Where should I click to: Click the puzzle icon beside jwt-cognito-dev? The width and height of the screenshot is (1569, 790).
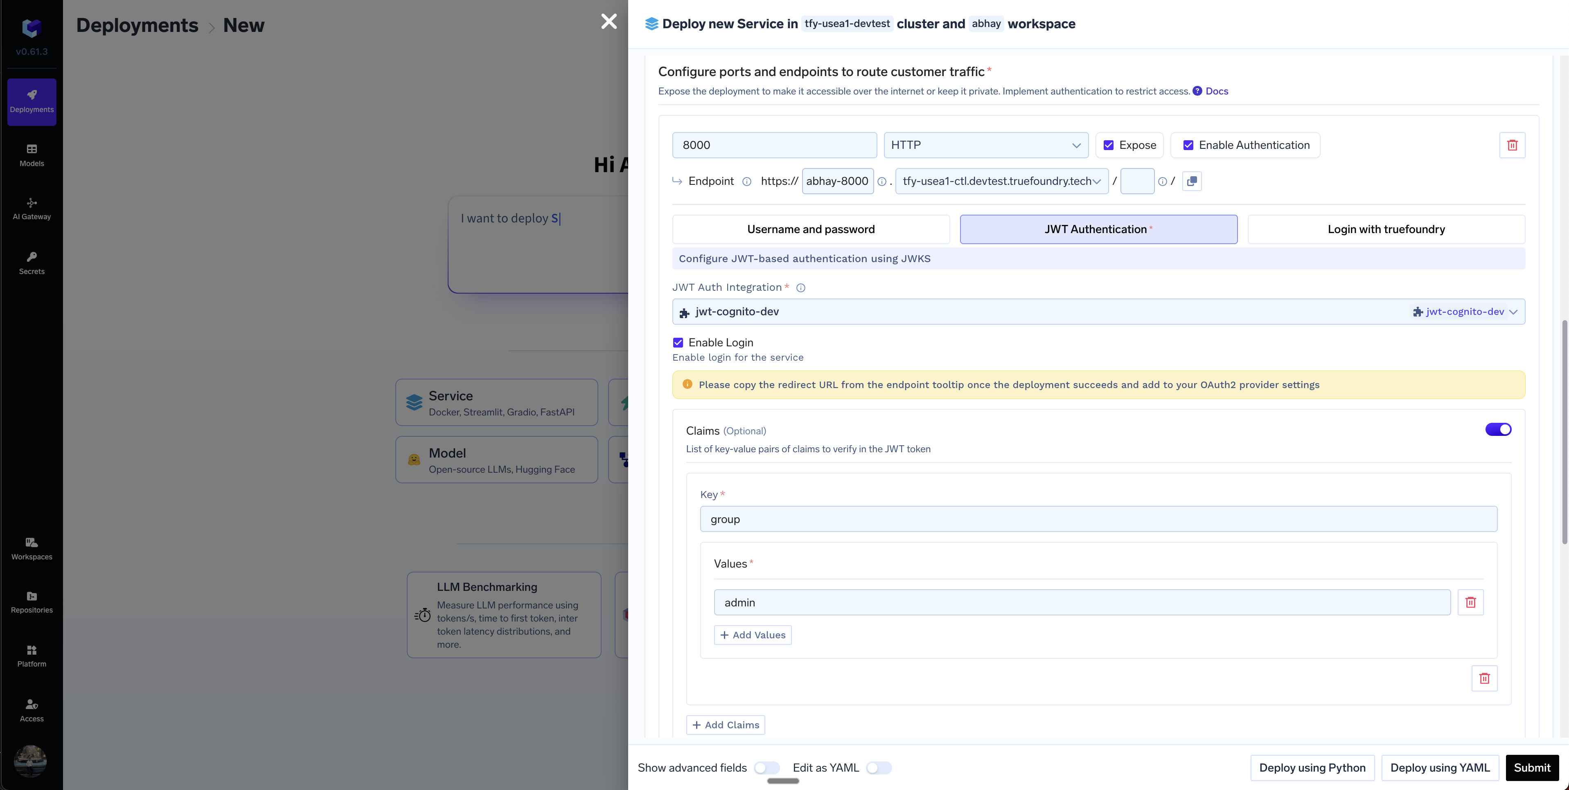[x=684, y=312]
